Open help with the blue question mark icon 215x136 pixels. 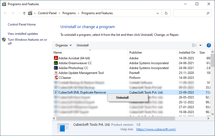[x=209, y=45]
